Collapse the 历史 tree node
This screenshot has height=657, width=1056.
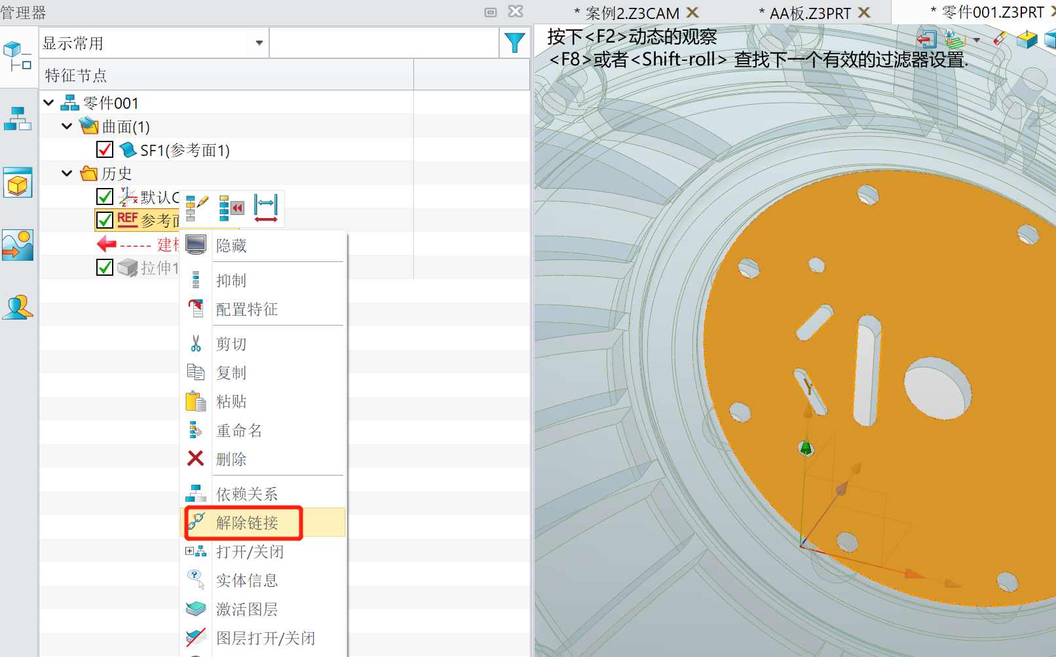[67, 174]
